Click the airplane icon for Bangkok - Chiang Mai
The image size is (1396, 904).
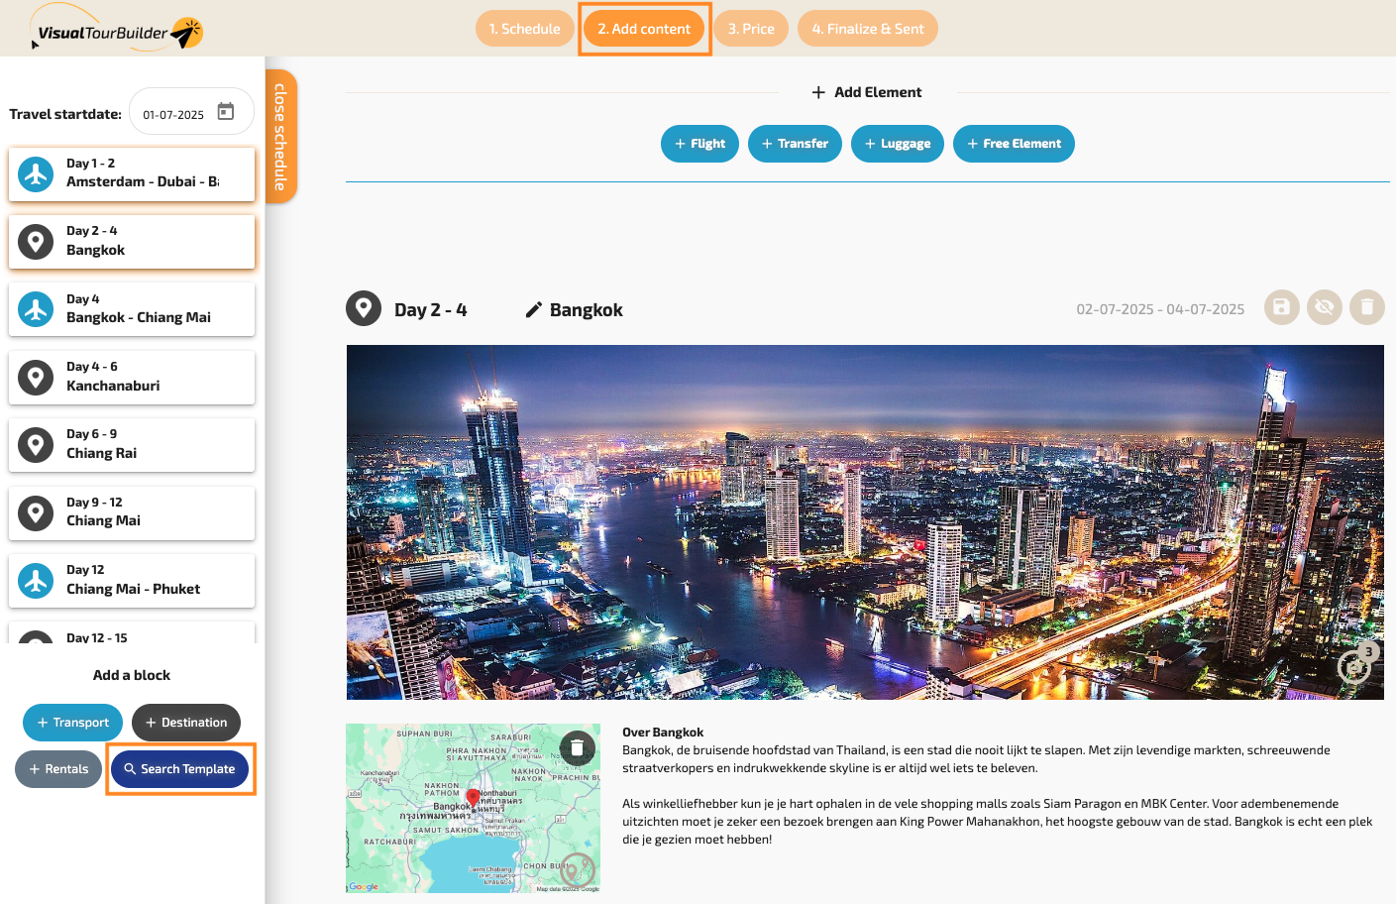tap(36, 309)
